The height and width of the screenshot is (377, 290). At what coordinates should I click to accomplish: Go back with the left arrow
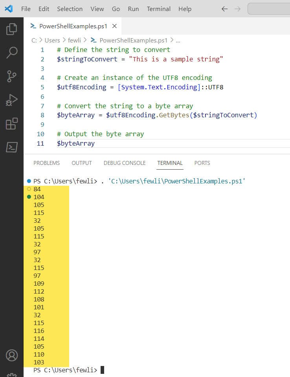point(224,9)
